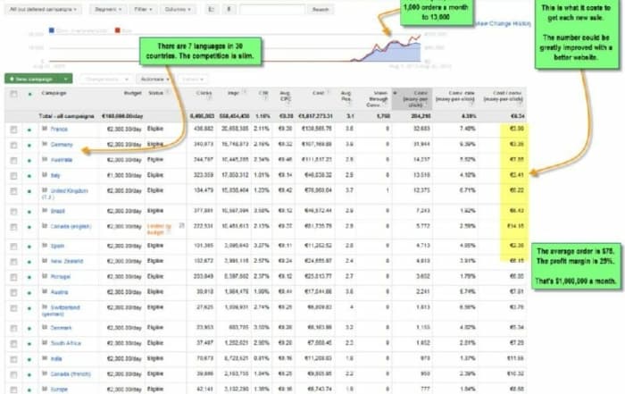625x394 pixels.
Task: Select all campaigns with header checkbox
Action: (12, 91)
